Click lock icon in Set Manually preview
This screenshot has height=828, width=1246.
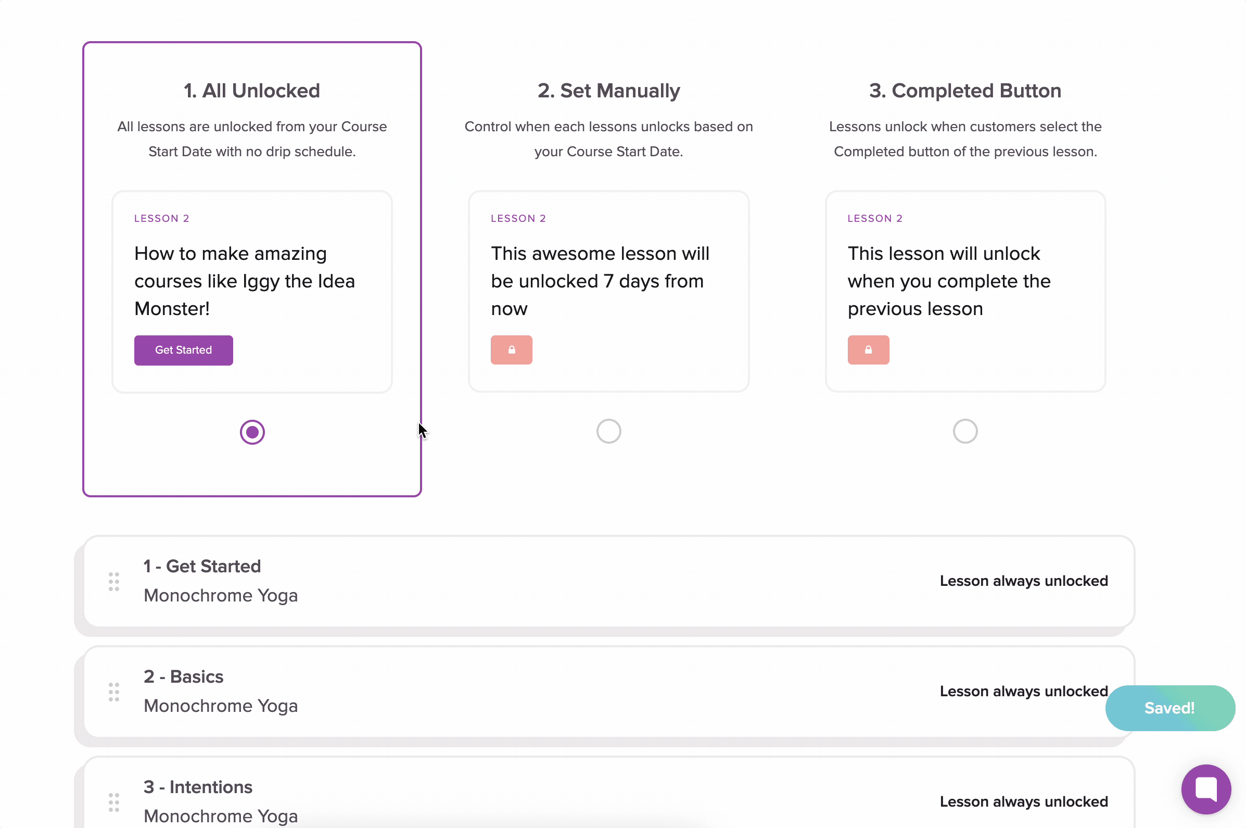coord(511,349)
